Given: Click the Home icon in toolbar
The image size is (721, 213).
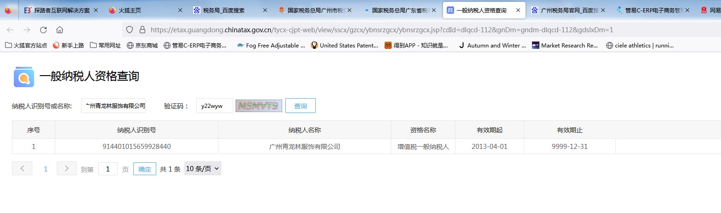Looking at the screenshot, I should (59, 30).
